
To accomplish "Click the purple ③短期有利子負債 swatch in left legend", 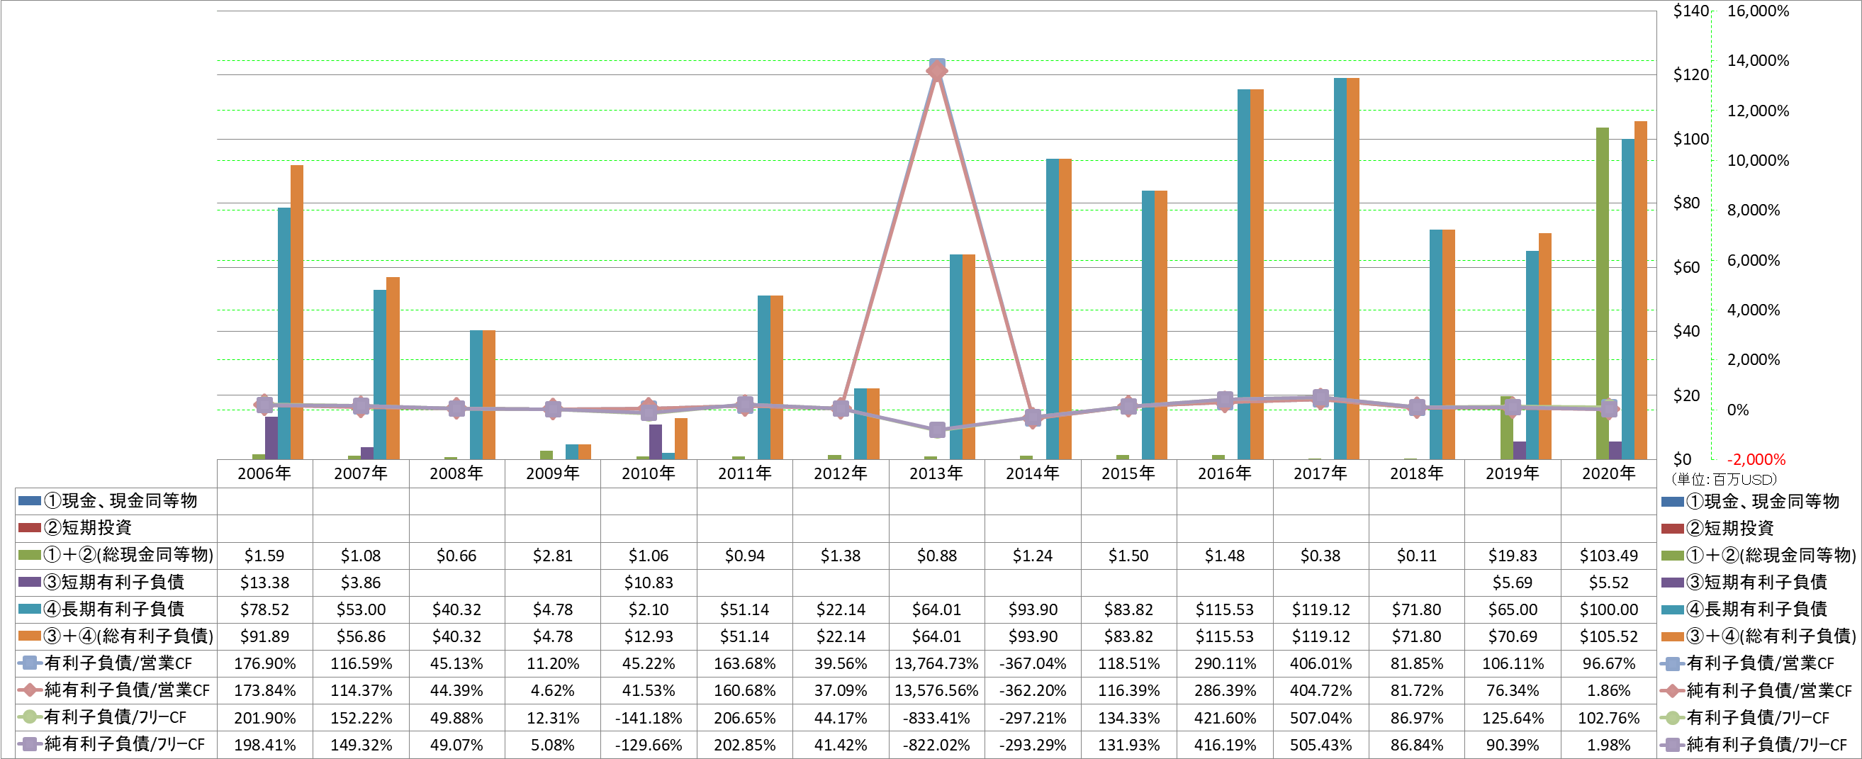I will 30,581.
